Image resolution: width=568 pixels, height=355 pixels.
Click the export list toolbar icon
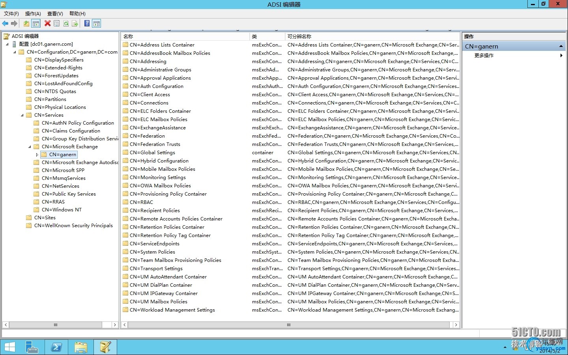pos(75,24)
